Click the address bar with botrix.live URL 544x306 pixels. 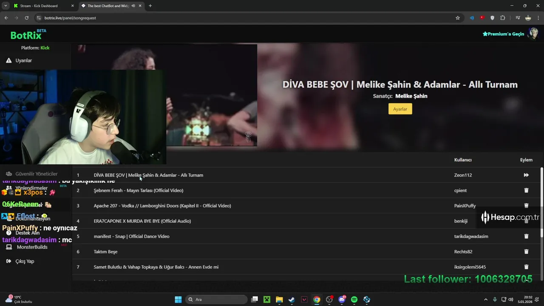(246, 18)
